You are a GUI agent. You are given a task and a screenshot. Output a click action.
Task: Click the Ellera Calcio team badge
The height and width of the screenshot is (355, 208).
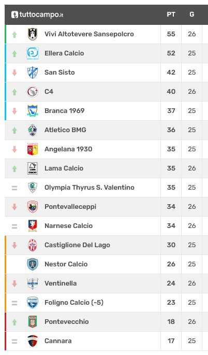(33, 53)
